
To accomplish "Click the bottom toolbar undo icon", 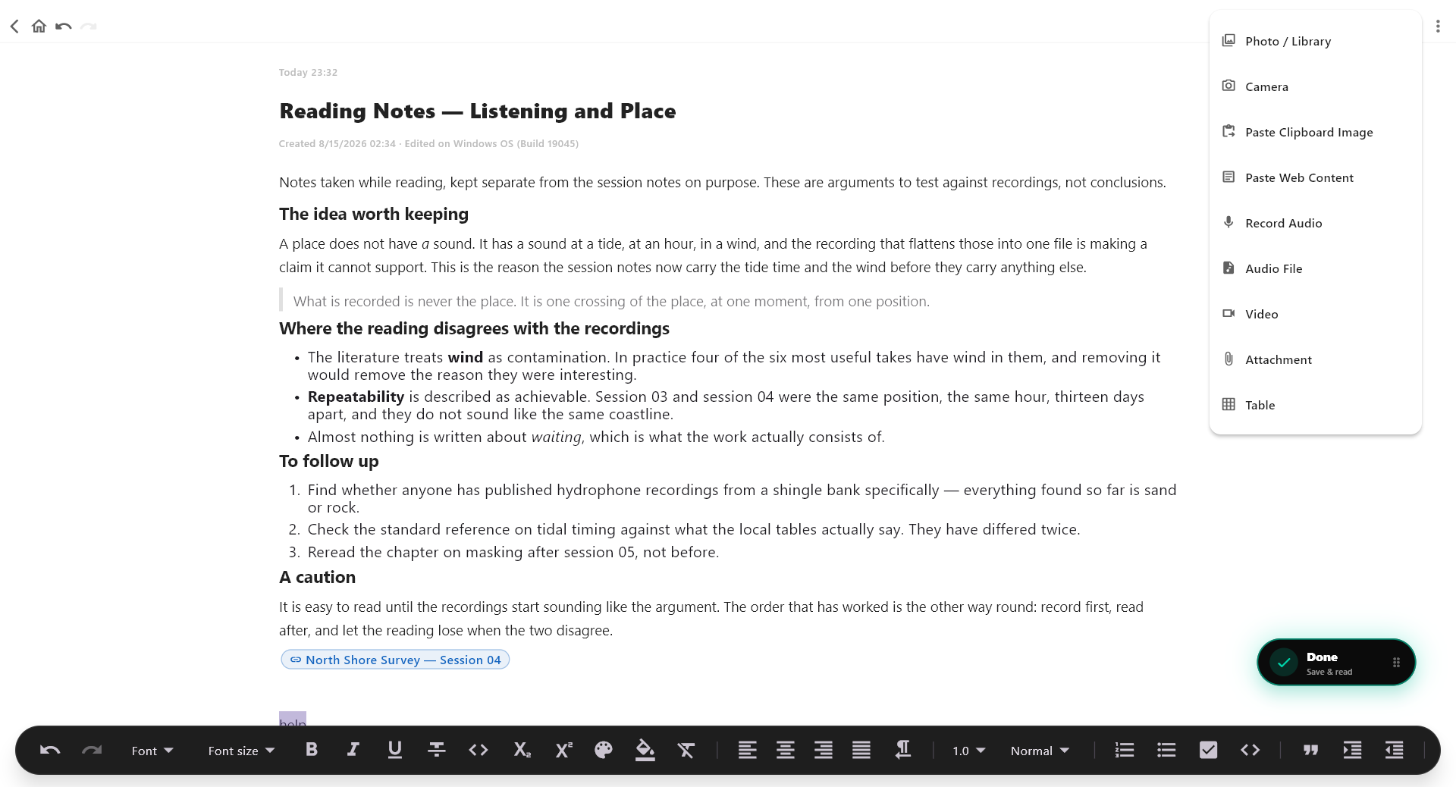I will click(50, 751).
